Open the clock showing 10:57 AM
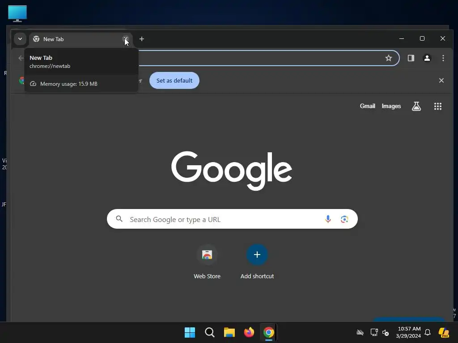 click(408, 332)
